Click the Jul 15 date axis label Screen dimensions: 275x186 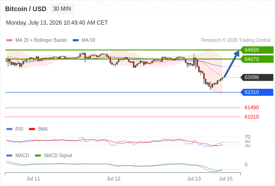[x=226, y=179]
